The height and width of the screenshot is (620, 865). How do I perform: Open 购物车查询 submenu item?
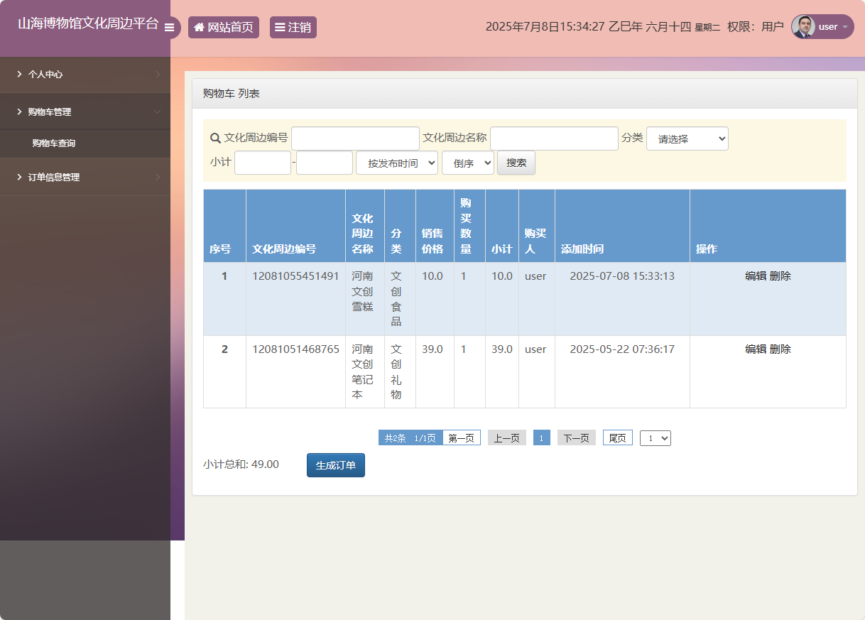pyautogui.click(x=54, y=143)
